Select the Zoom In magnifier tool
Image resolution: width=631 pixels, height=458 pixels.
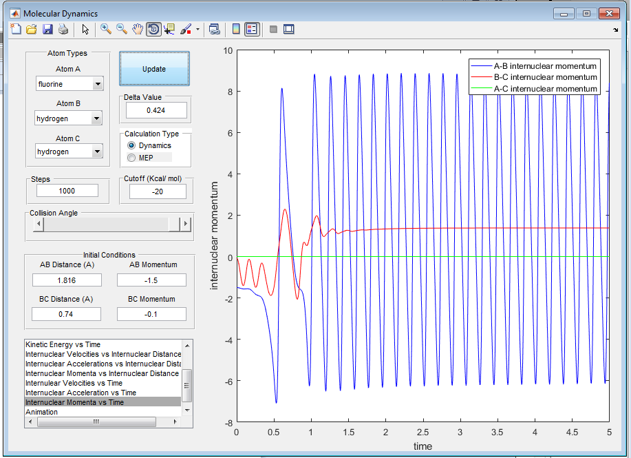pos(106,29)
